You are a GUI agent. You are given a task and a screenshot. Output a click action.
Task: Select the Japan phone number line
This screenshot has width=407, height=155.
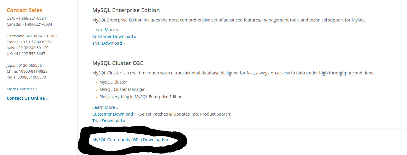tap(24, 65)
